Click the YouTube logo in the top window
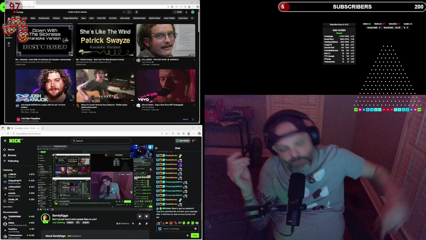The image size is (426, 240). click(18, 12)
